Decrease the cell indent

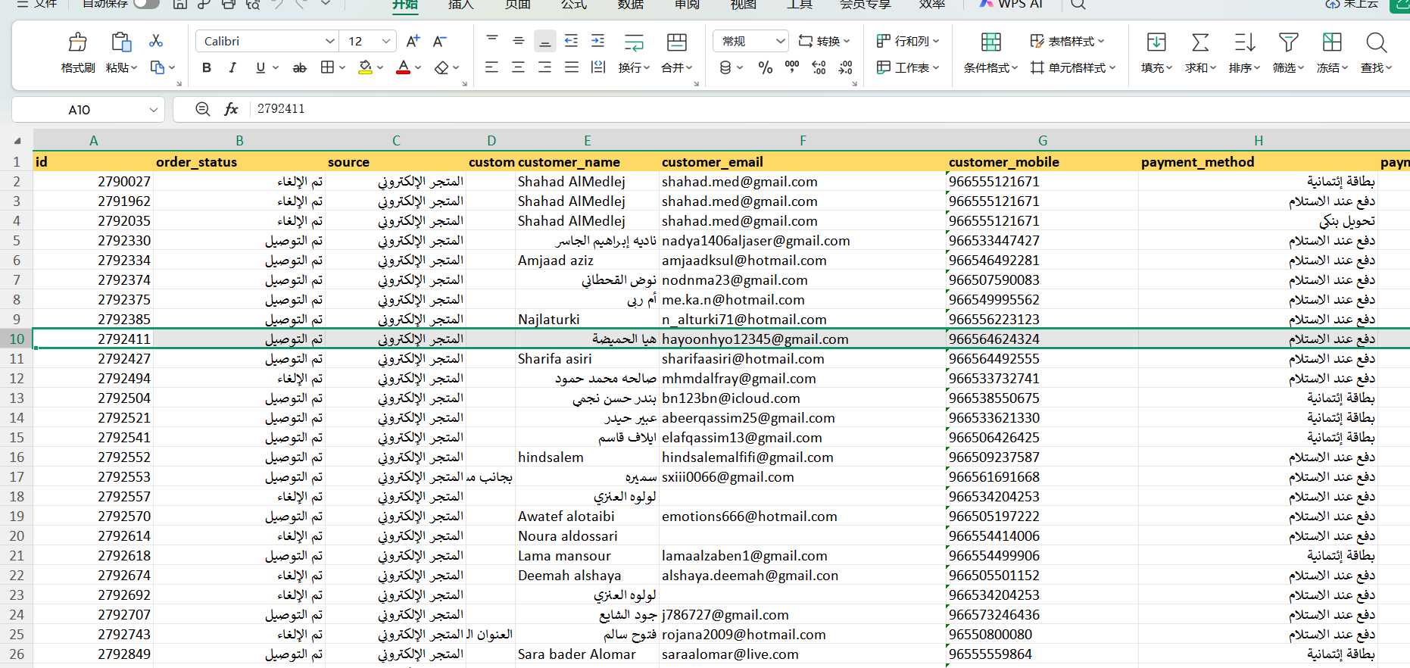click(x=572, y=41)
